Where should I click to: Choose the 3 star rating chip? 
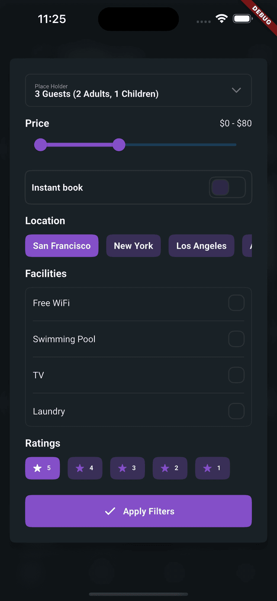[x=127, y=468]
